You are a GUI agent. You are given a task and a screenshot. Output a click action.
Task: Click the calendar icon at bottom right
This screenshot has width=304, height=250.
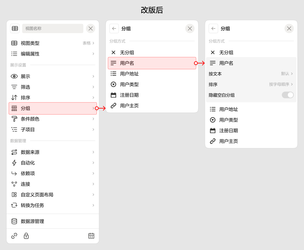[x=91, y=236]
